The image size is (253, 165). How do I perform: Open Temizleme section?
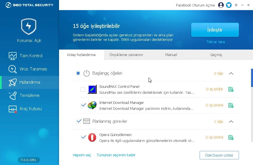(30, 95)
